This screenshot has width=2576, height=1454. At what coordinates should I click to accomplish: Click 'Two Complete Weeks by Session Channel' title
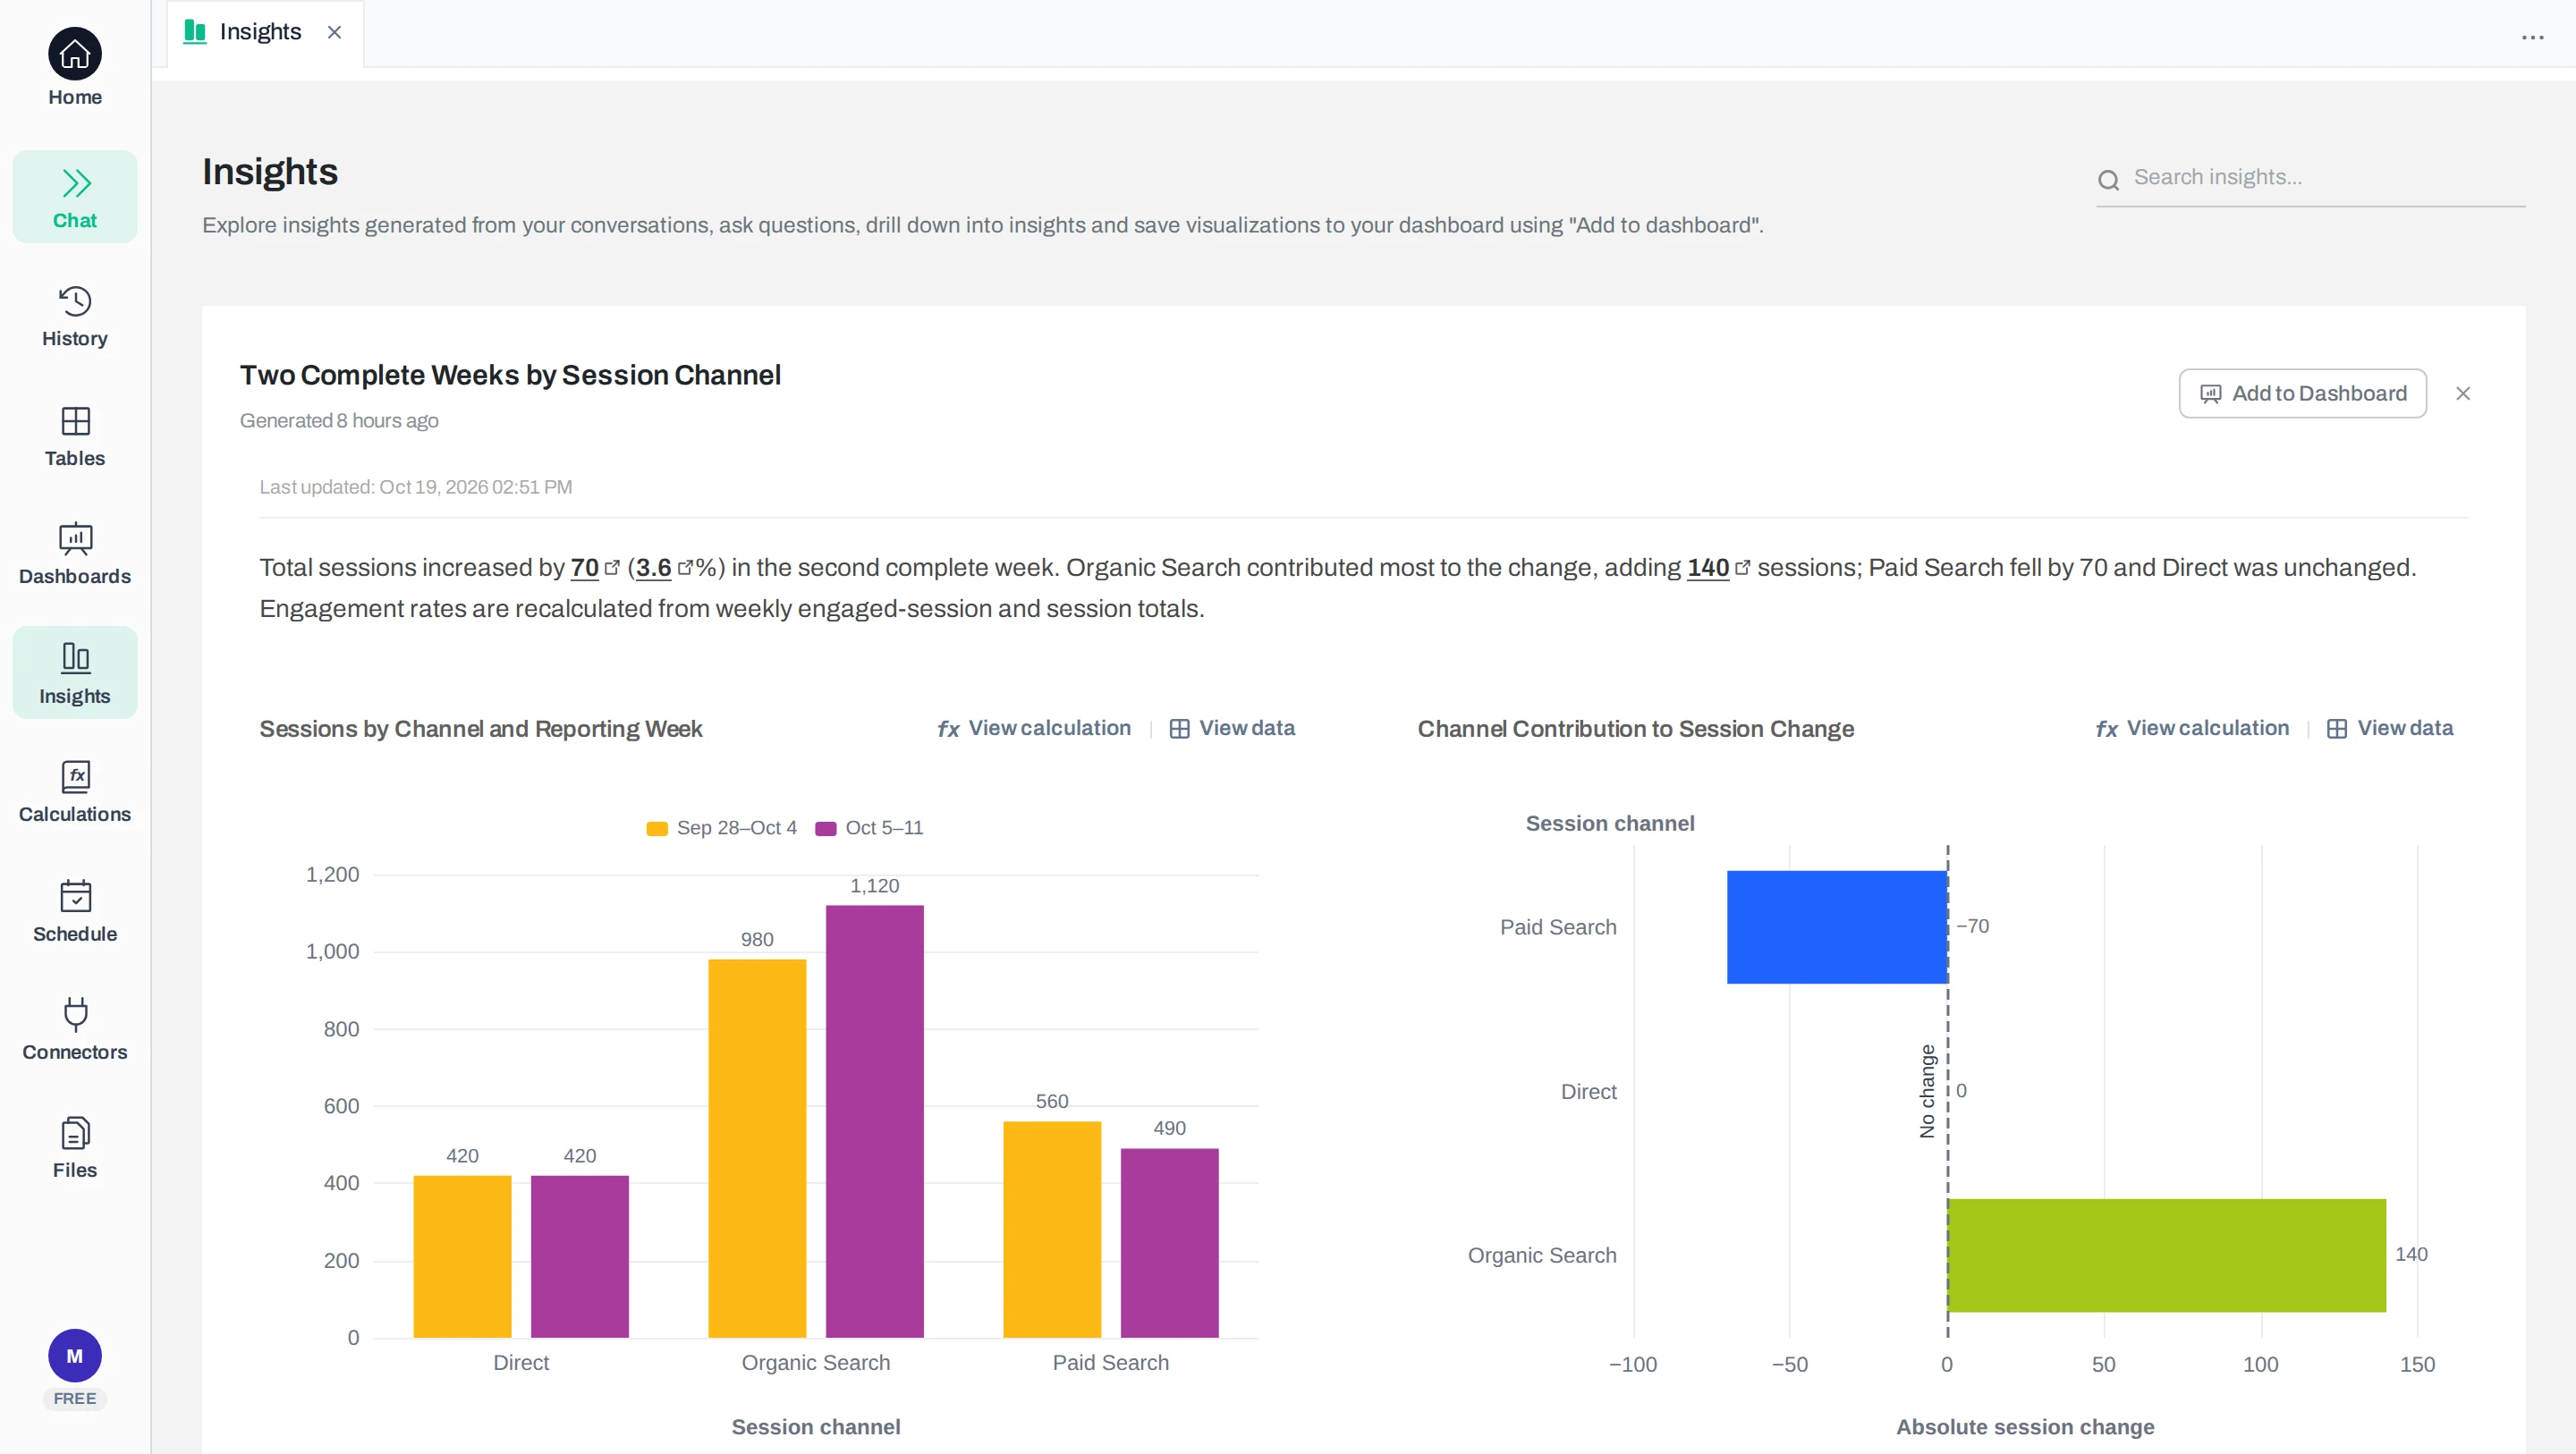coord(510,375)
